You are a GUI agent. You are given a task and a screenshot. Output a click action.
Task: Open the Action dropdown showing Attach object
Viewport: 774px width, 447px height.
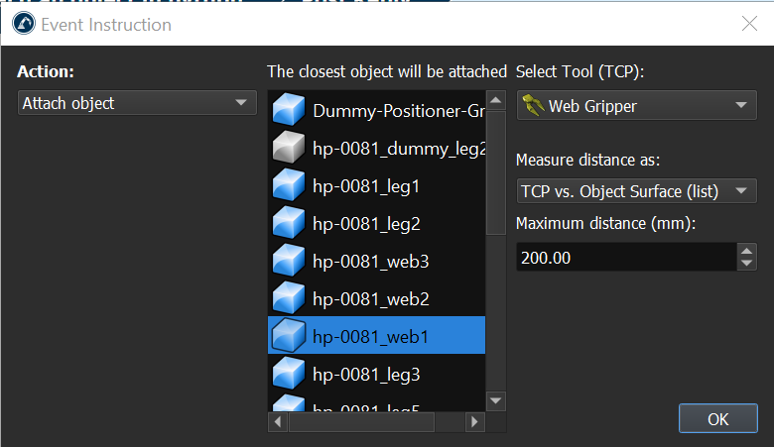137,103
